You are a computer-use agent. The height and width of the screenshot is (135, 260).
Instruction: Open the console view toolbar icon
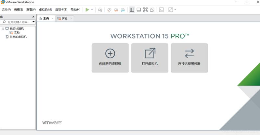tap(161, 10)
